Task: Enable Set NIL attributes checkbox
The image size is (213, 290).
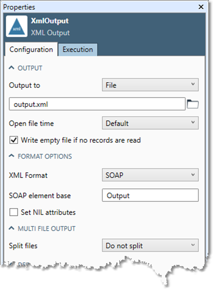Action: pyautogui.click(x=14, y=212)
